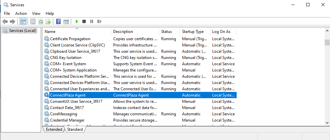The image size is (330, 140).
Task: Open Properties from the toolbar
Action: pyautogui.click(x=33, y=21)
